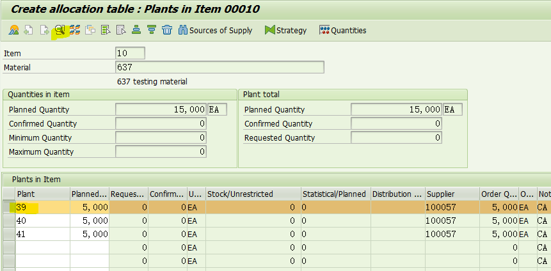Click the green select all rows icon
This screenshot has height=271, width=551.
click(x=106, y=30)
